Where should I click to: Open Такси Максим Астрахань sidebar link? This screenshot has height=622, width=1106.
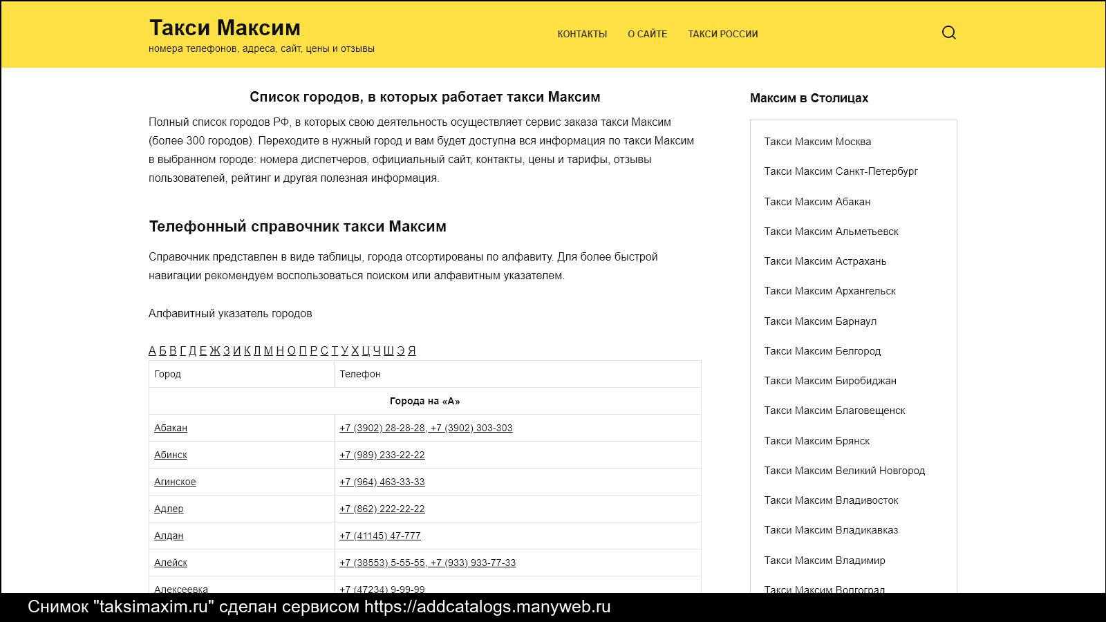825,261
